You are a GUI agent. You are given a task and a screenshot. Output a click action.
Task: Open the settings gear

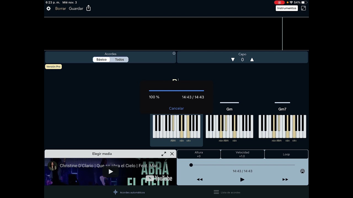[x=49, y=9]
